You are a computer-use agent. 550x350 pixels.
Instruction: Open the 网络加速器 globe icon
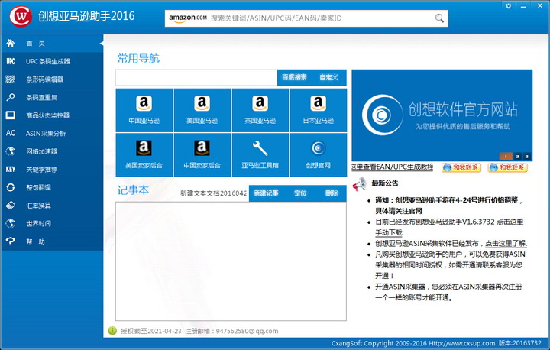[x=11, y=151]
